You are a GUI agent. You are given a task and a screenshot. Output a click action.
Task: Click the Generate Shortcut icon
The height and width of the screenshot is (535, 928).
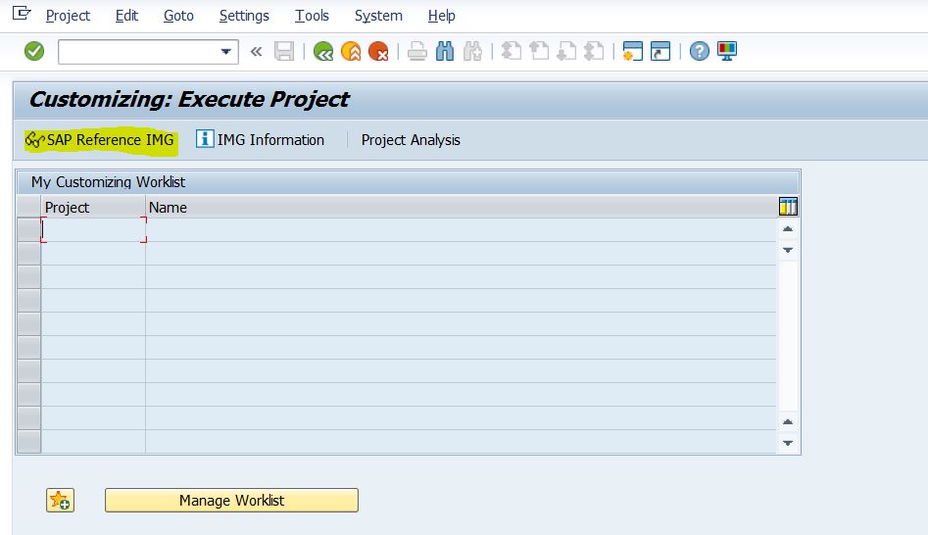(x=660, y=52)
